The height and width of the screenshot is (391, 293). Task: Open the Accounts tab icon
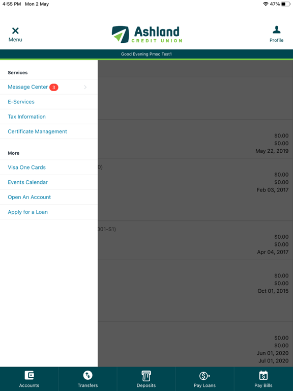29,375
